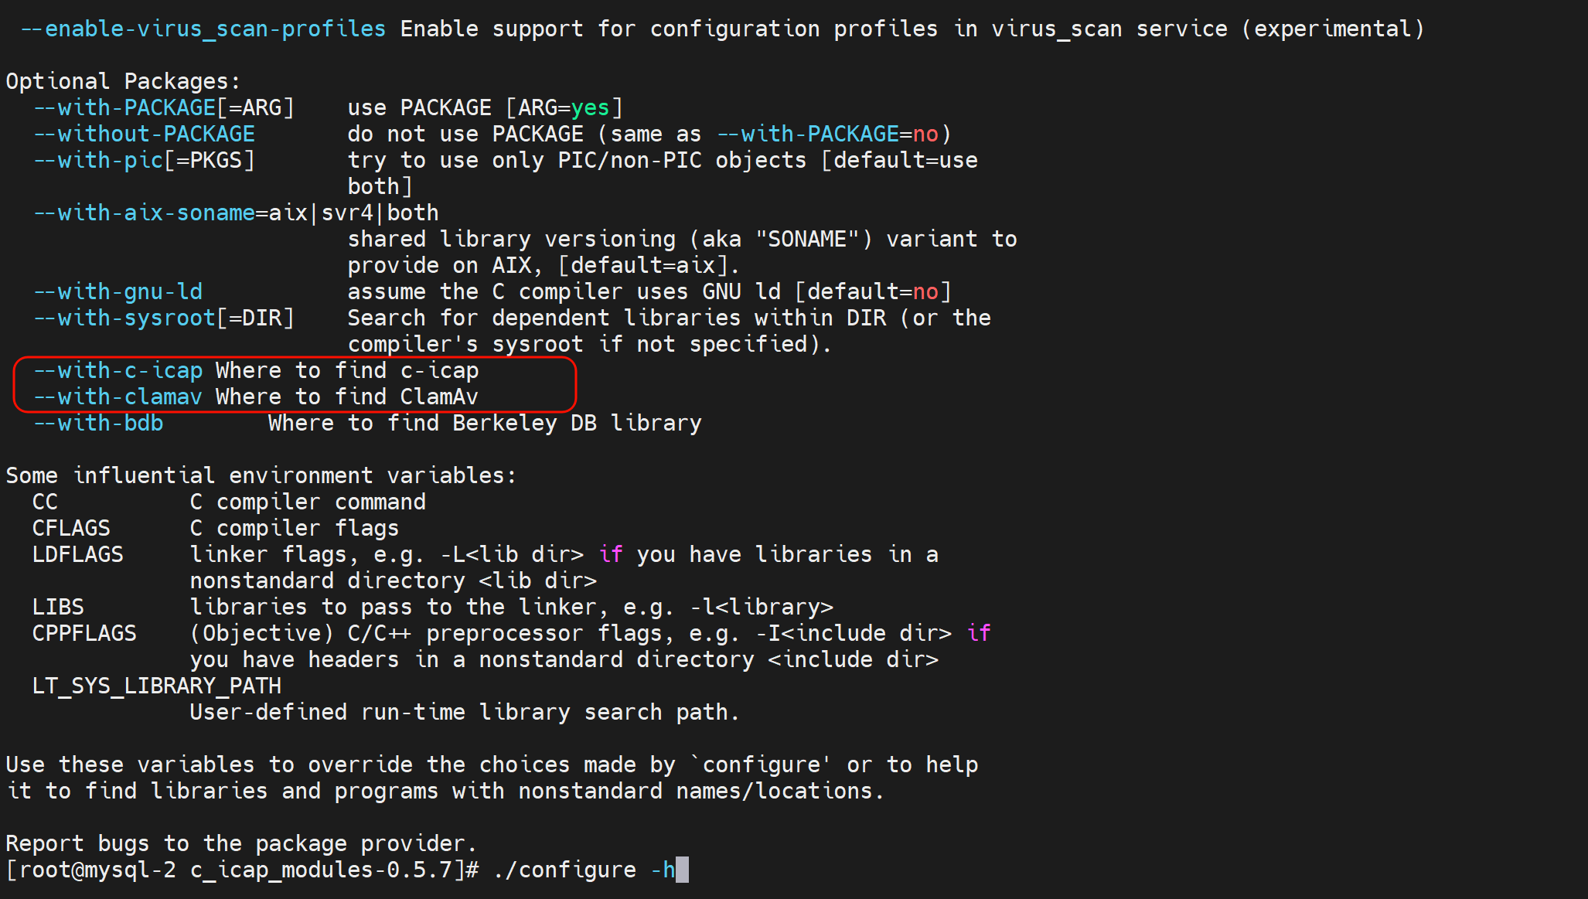
Task: Click the --with-clamav option text
Action: tap(118, 397)
